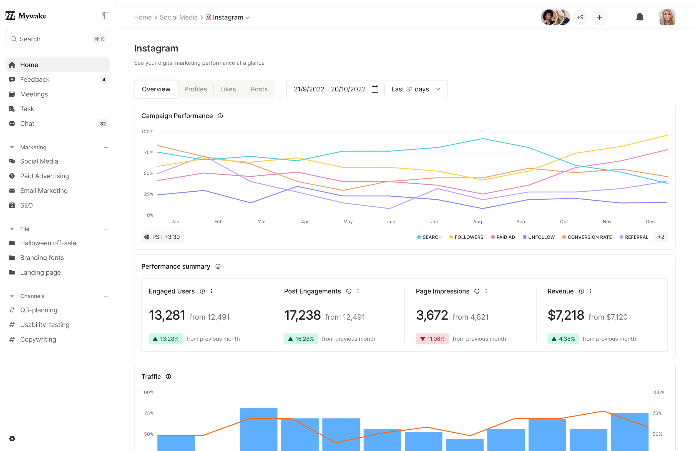Toggle the FOLLOWERS legend series

(466, 237)
